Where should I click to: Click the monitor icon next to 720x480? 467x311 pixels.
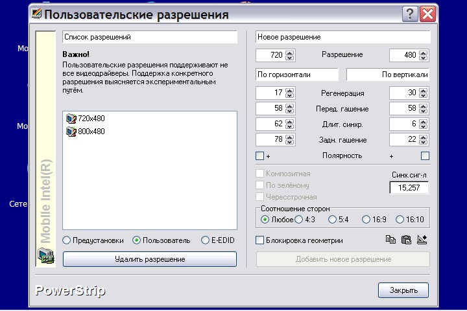[x=71, y=119]
